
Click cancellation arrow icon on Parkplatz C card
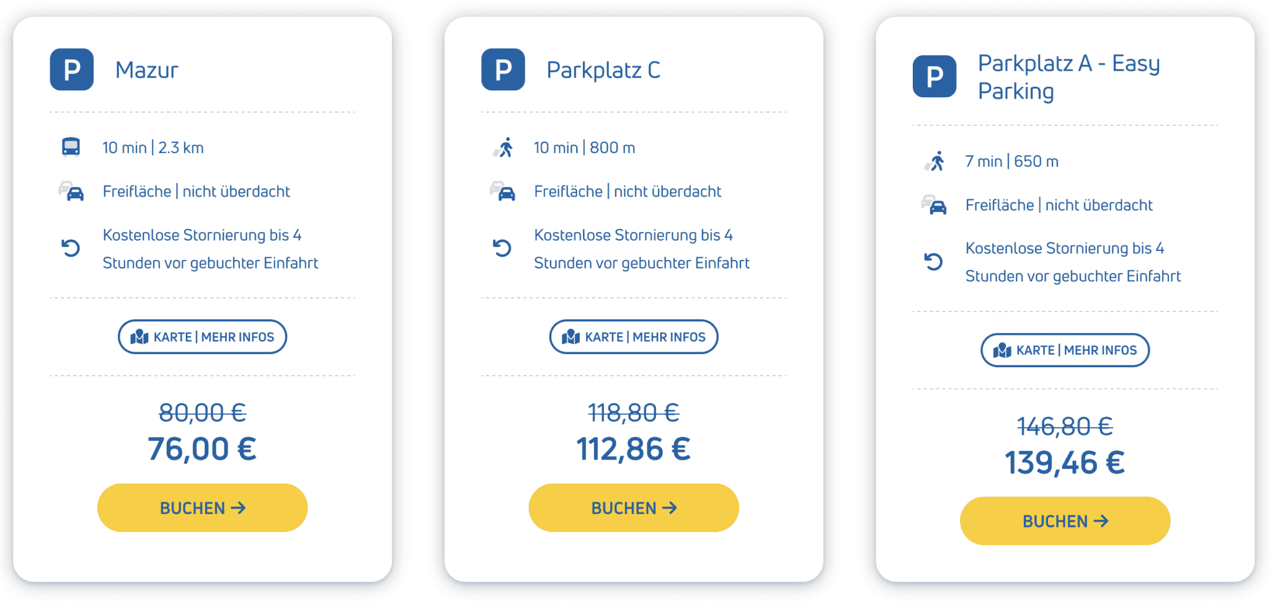click(x=502, y=249)
